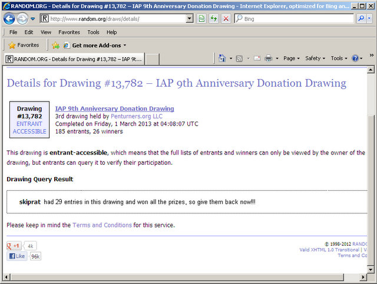Open the File menu

(x=13, y=32)
